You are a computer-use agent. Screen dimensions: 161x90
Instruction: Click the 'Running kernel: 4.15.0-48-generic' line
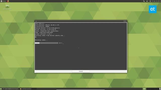tap(47, 28)
